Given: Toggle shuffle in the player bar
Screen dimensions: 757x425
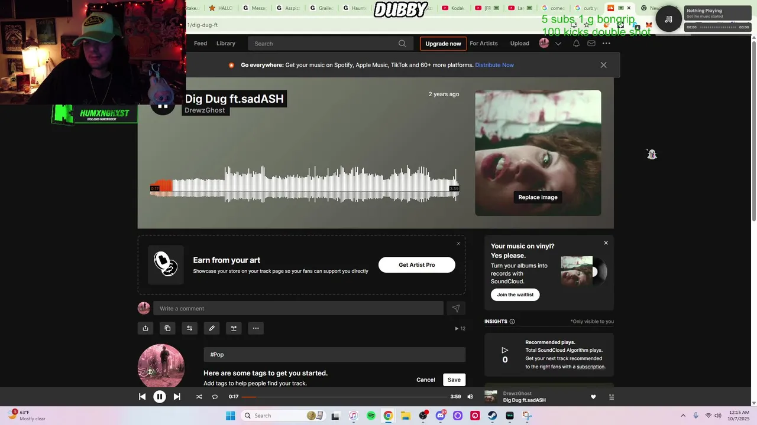Looking at the screenshot, I should click(199, 397).
